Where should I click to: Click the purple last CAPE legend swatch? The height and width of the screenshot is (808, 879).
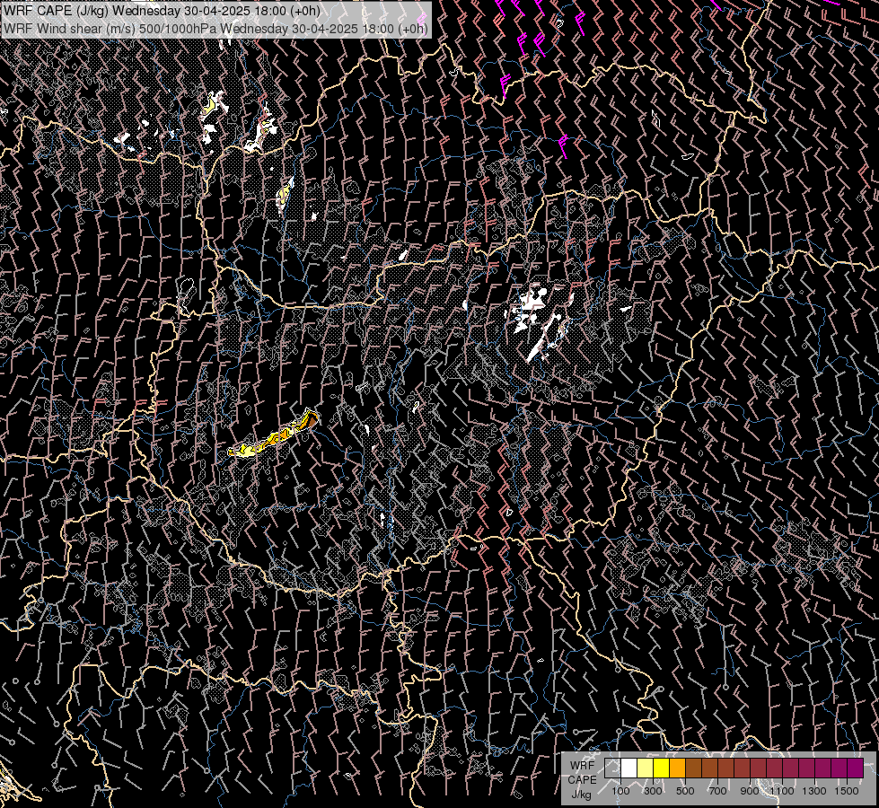click(x=856, y=768)
